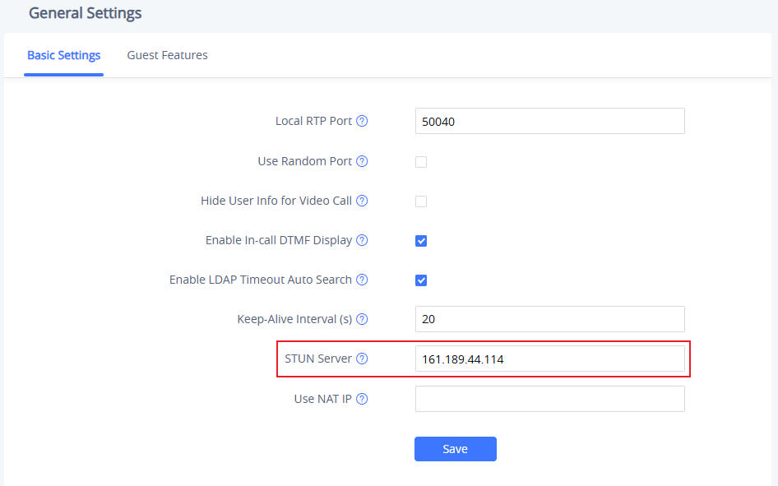Show help for Enable In-call DTMF Display

(362, 240)
